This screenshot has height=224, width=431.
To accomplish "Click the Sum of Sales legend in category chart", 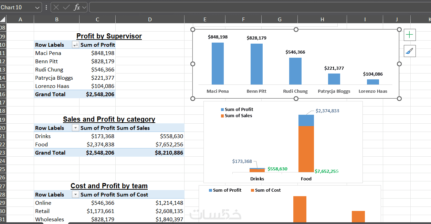I will click(x=236, y=115).
